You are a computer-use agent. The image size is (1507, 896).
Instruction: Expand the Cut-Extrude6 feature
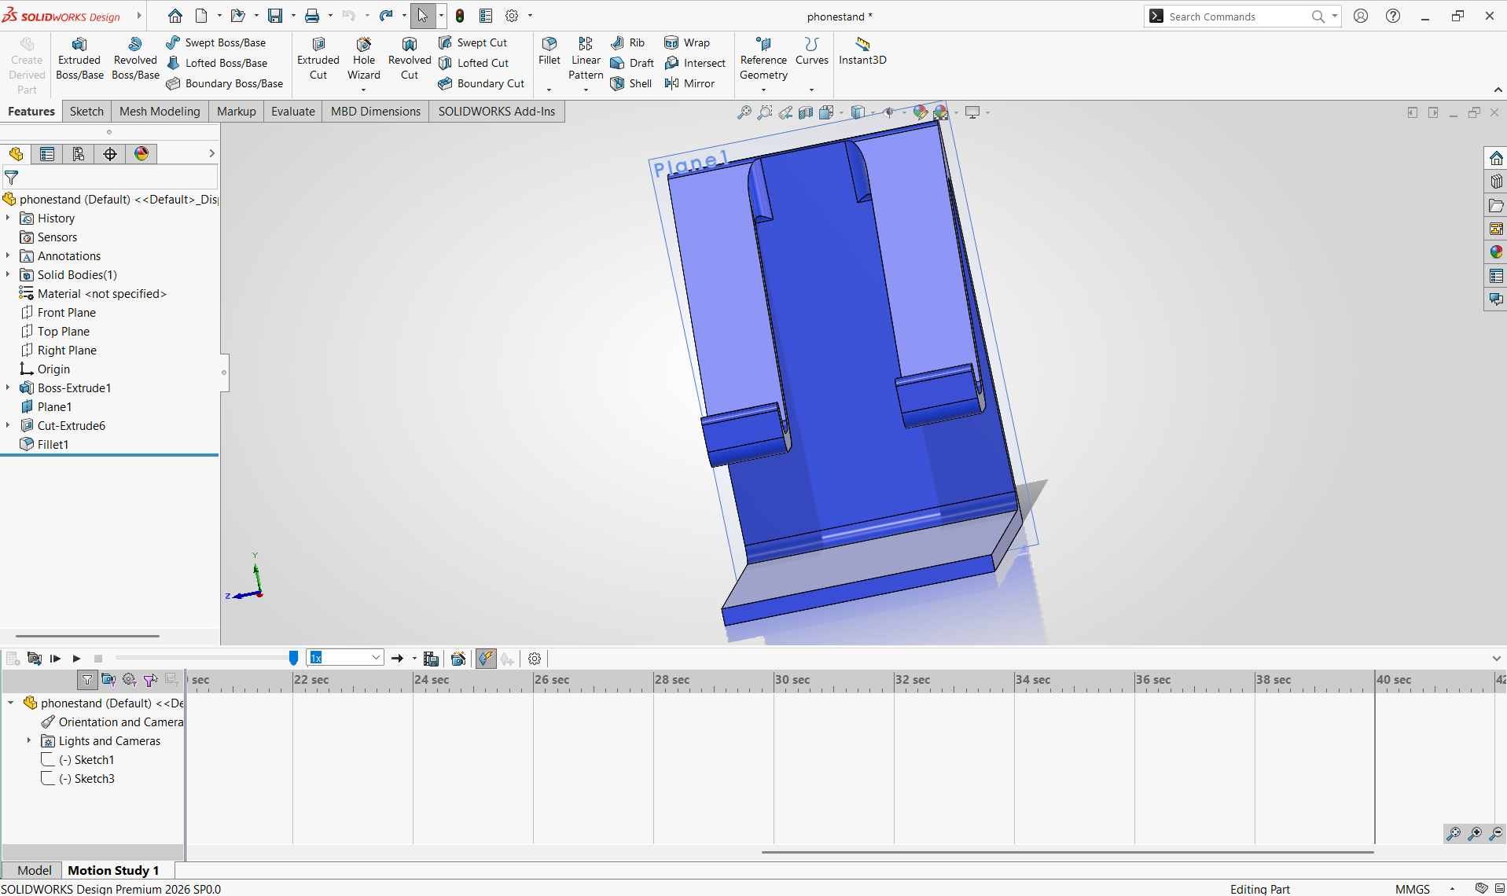point(8,425)
